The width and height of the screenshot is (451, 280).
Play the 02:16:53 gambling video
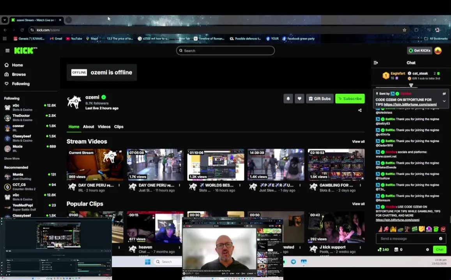pos(336,164)
